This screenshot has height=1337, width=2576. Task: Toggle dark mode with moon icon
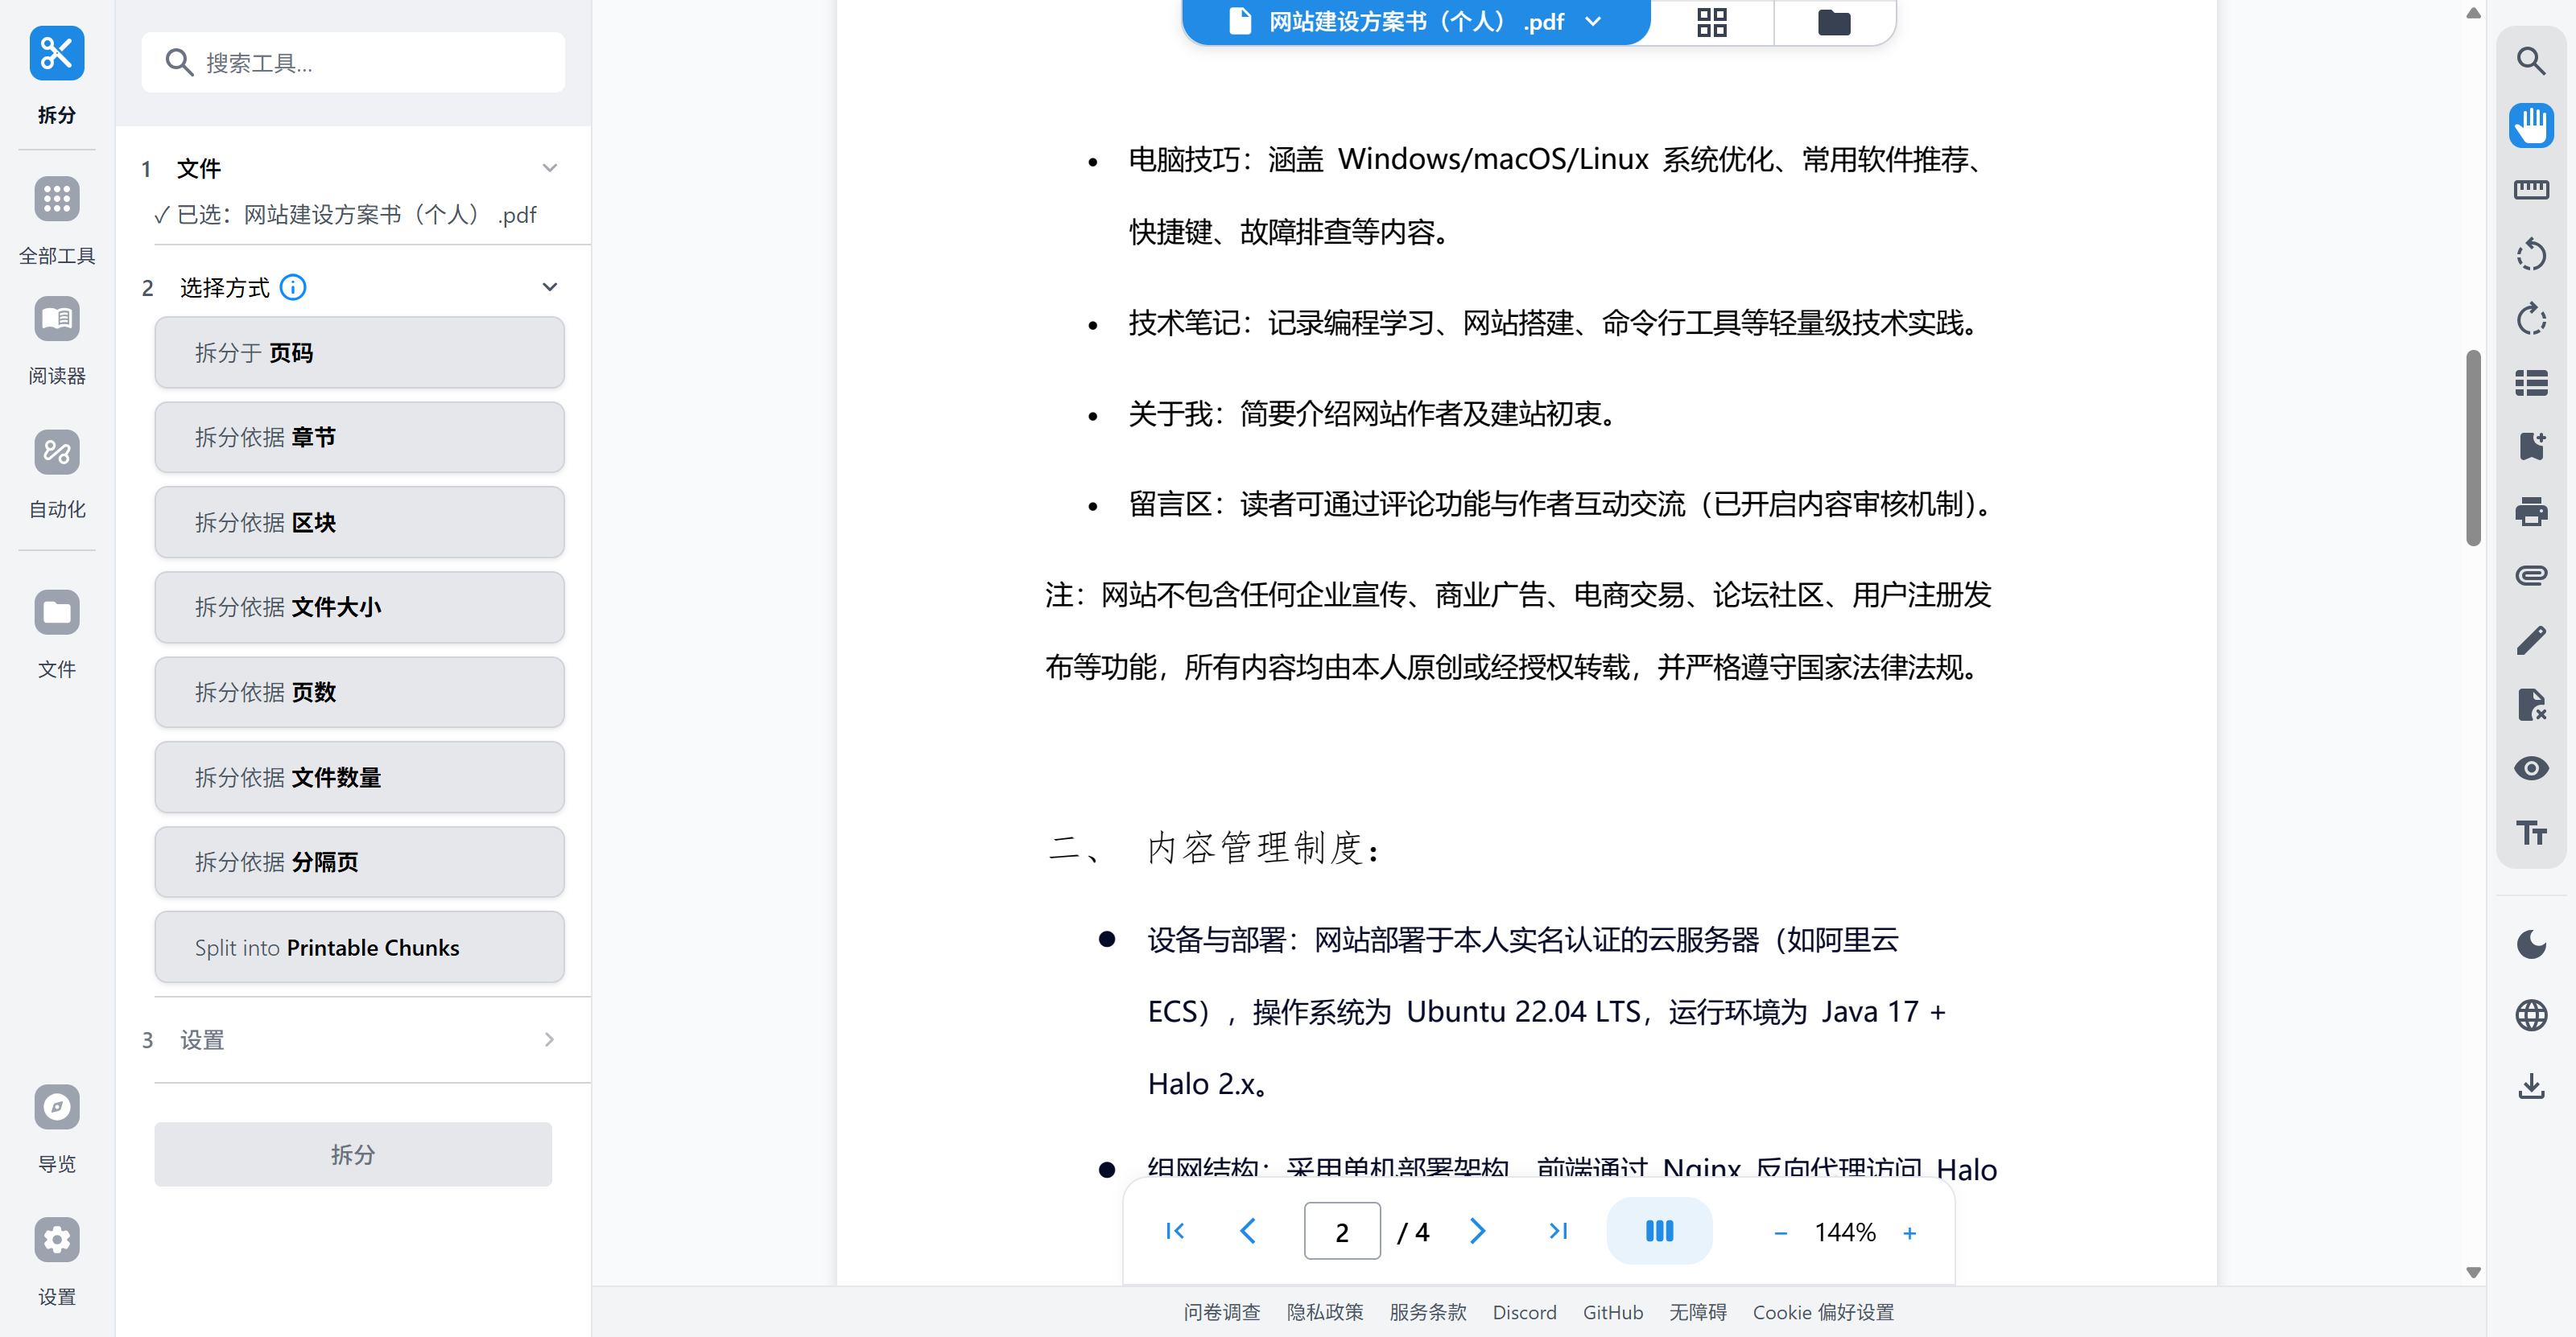(2530, 944)
